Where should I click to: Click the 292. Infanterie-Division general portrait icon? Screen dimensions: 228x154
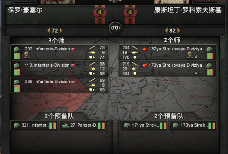coord(27,55)
